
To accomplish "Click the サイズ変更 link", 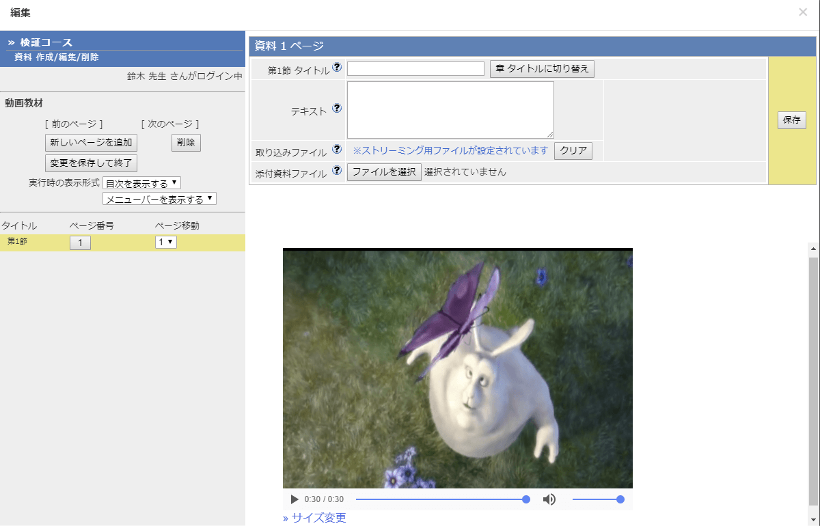I will 314,518.
